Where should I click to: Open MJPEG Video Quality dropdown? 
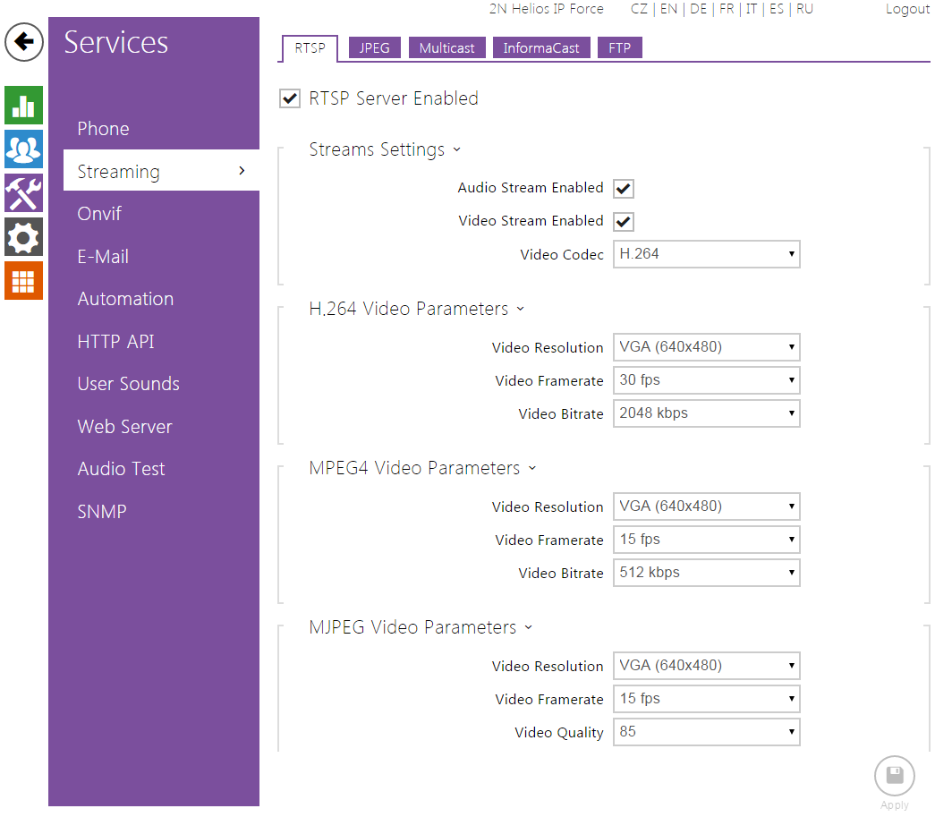pos(706,732)
